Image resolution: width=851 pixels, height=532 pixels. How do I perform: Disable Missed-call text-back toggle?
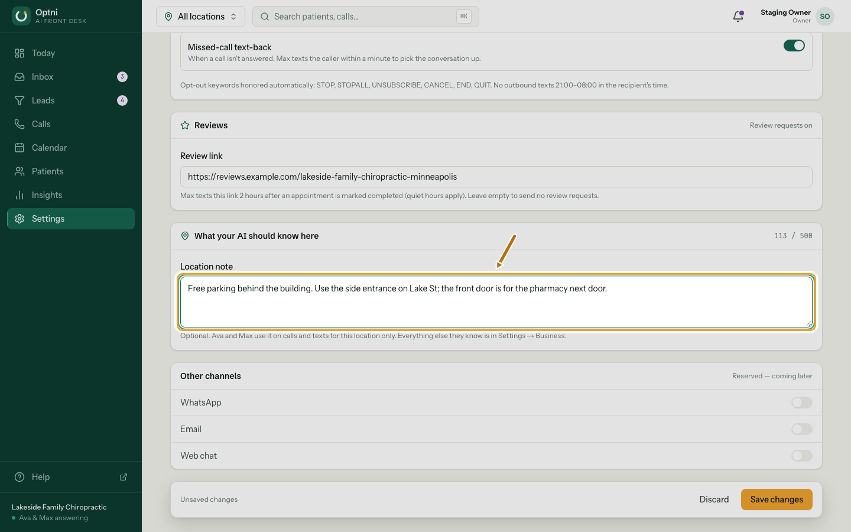(794, 46)
